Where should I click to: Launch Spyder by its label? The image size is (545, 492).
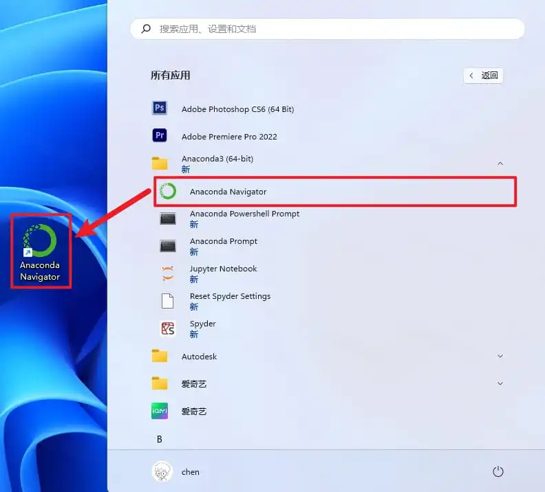(202, 324)
